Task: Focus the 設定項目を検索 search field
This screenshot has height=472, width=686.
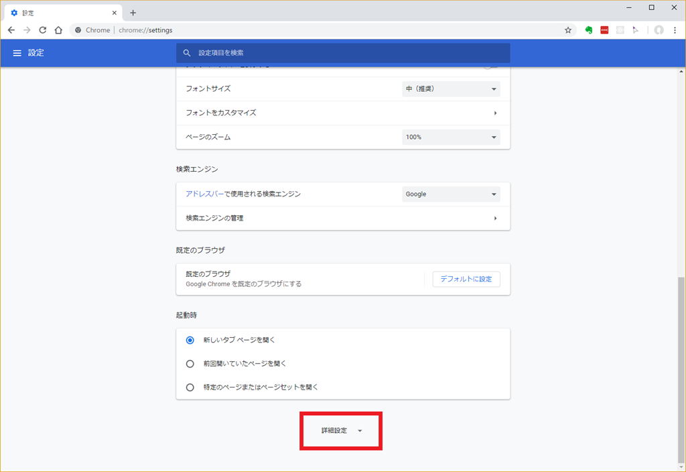Action: [x=343, y=53]
